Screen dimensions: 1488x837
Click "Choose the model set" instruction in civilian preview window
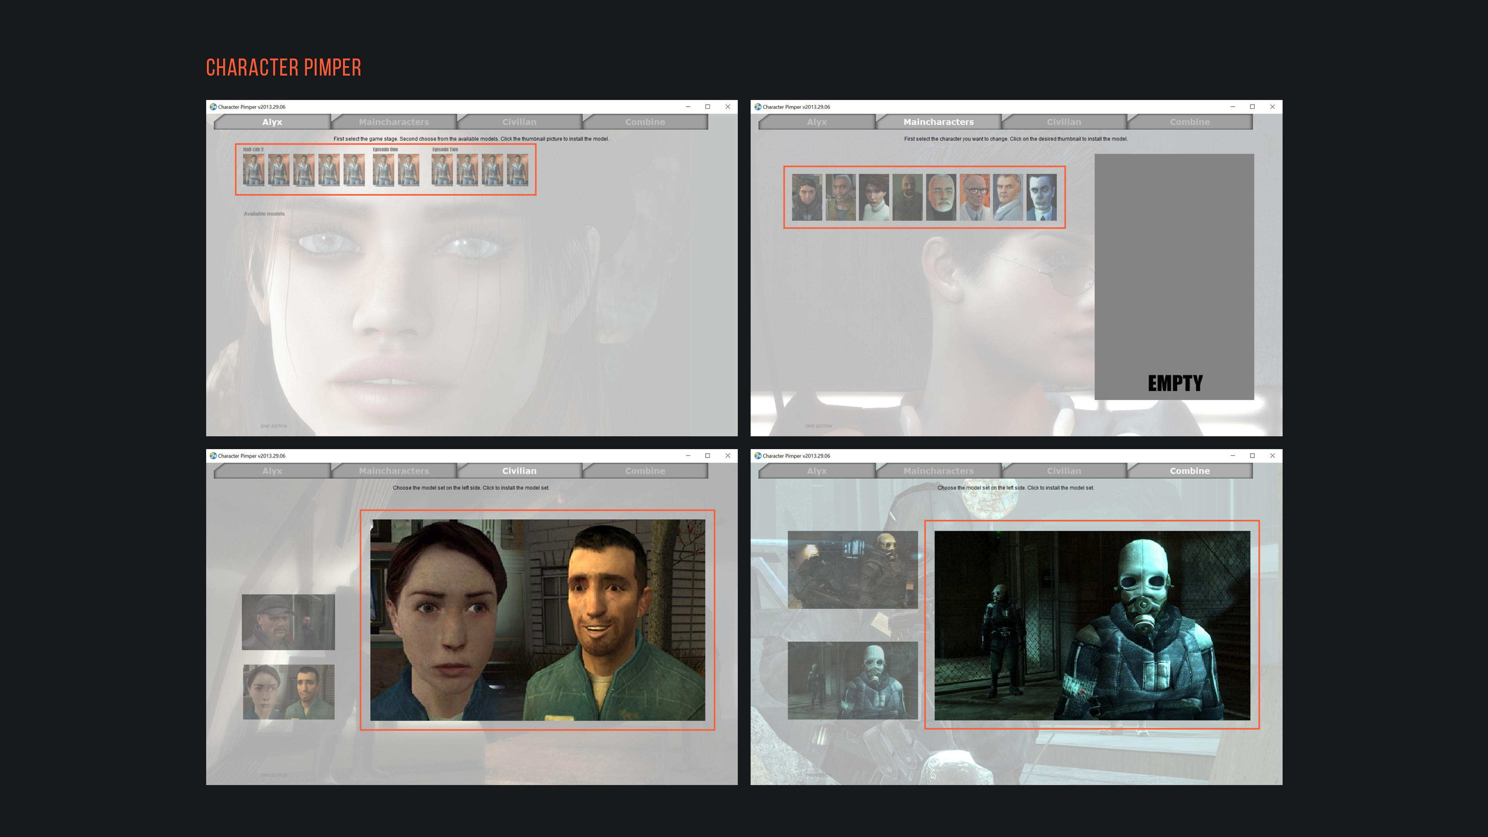(x=471, y=488)
